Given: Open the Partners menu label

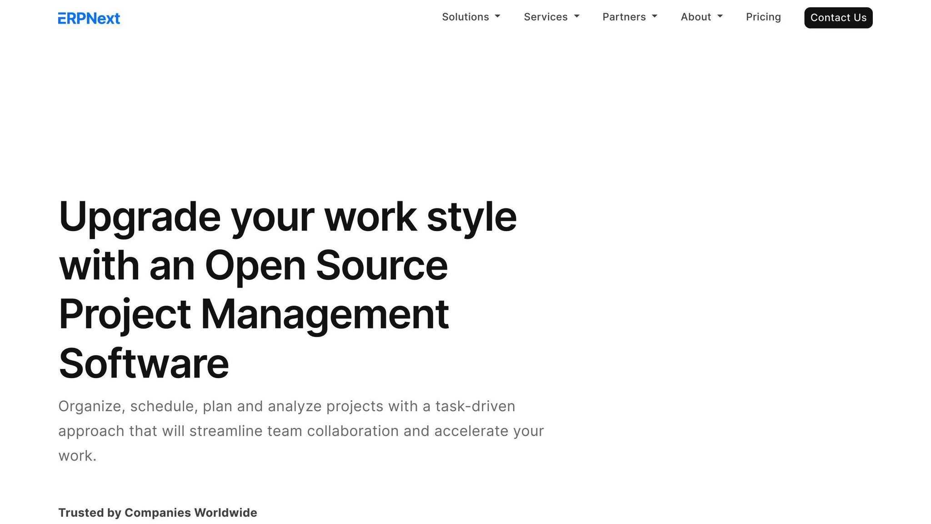Looking at the screenshot, I should point(624,17).
